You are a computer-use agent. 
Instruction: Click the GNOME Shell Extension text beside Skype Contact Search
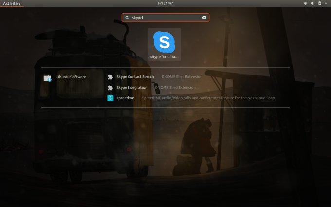(182, 77)
